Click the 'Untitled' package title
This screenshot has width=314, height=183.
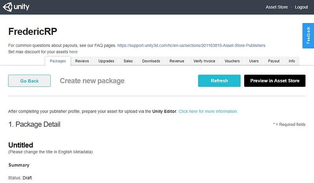coord(21,145)
